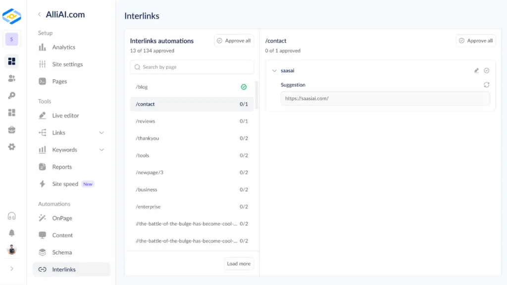Click Approve all for /contact
This screenshot has width=507, height=285.
pyautogui.click(x=475, y=41)
